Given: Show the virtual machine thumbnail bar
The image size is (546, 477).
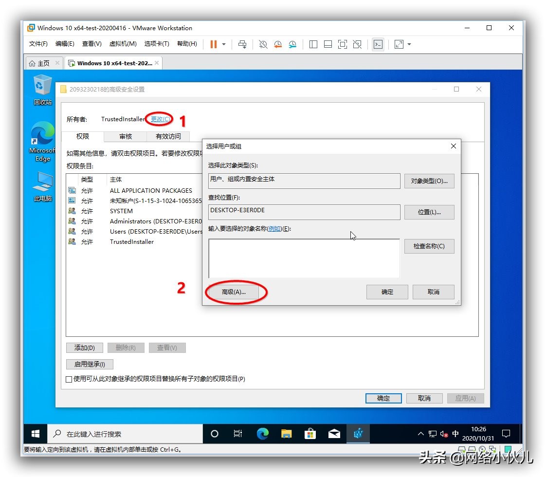Looking at the screenshot, I should [328, 44].
